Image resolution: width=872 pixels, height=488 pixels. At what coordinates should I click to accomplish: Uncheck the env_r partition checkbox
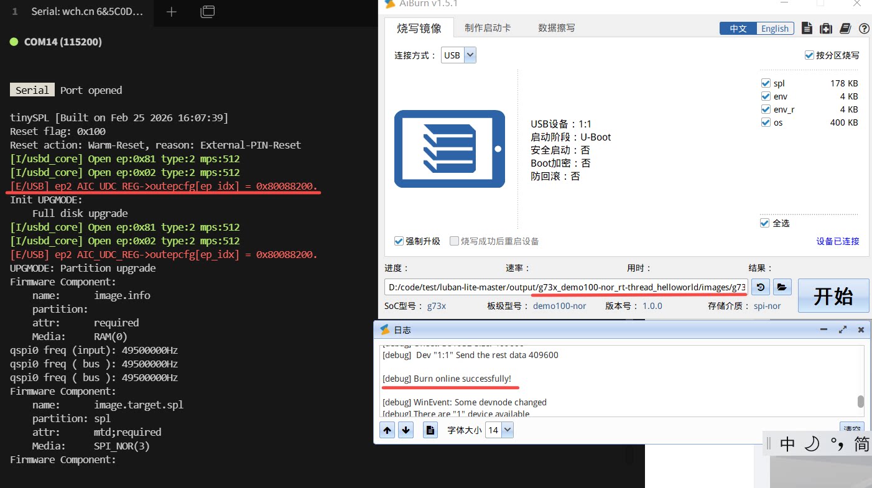(x=766, y=109)
